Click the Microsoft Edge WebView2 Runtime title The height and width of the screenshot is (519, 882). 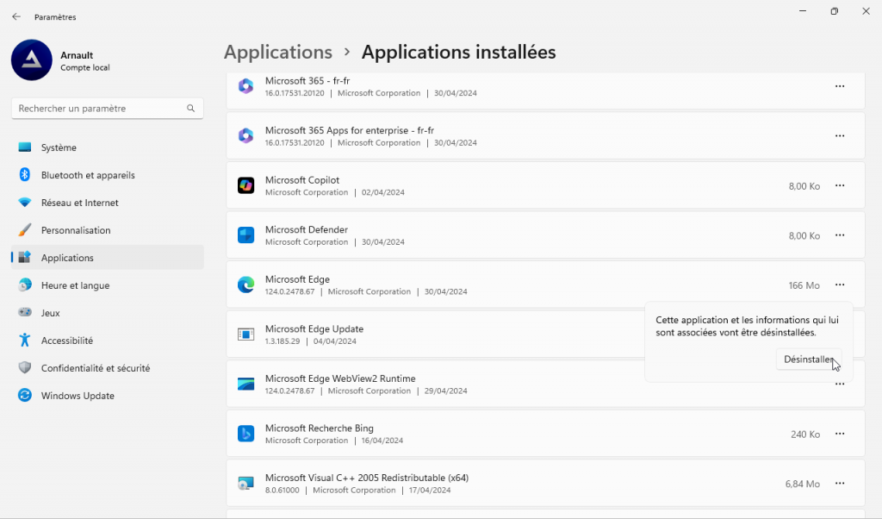(x=340, y=378)
